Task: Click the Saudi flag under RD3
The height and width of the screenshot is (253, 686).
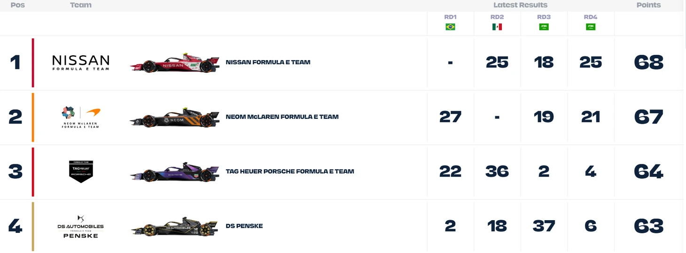Action: pyautogui.click(x=544, y=27)
